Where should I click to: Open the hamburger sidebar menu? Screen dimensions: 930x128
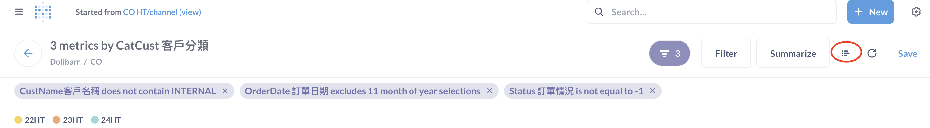(19, 12)
